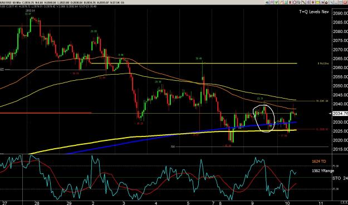
Task: Click date label 10 on time axis
Action: tap(287, 203)
